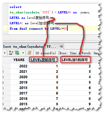Image resolution: width=106 pixels, height=115 pixels.
Task: Click the save results grid icon
Action: (x=11, y=53)
